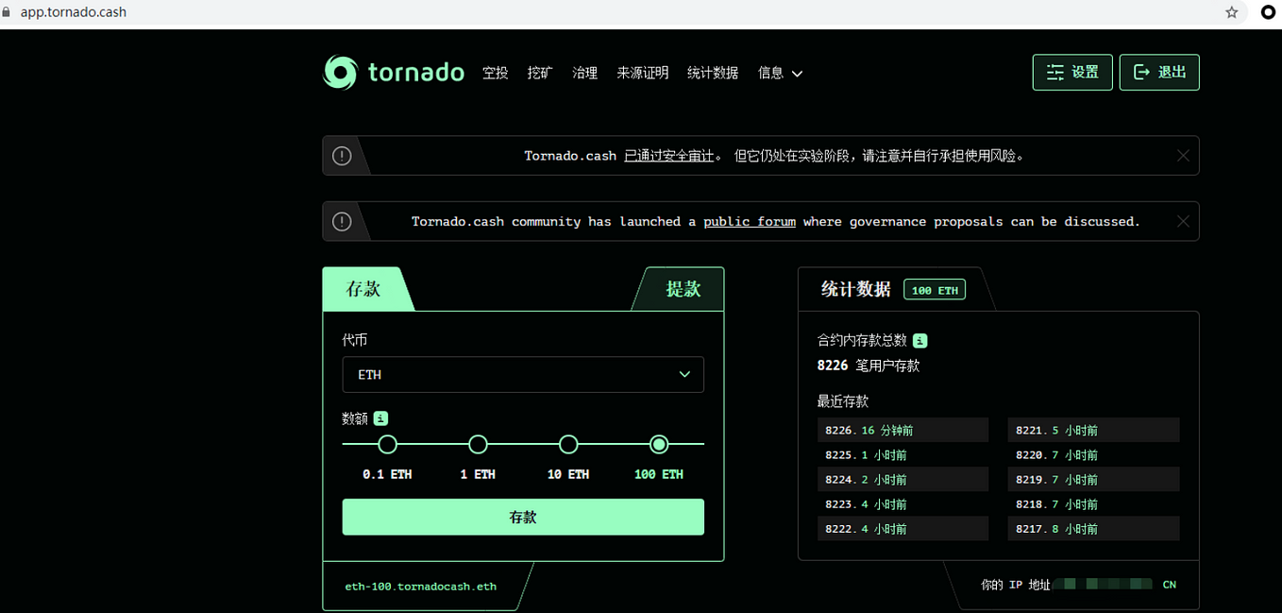The width and height of the screenshot is (1282, 613).
Task: Click deposit entry 8226. 16 分钟前
Action: 902,431
